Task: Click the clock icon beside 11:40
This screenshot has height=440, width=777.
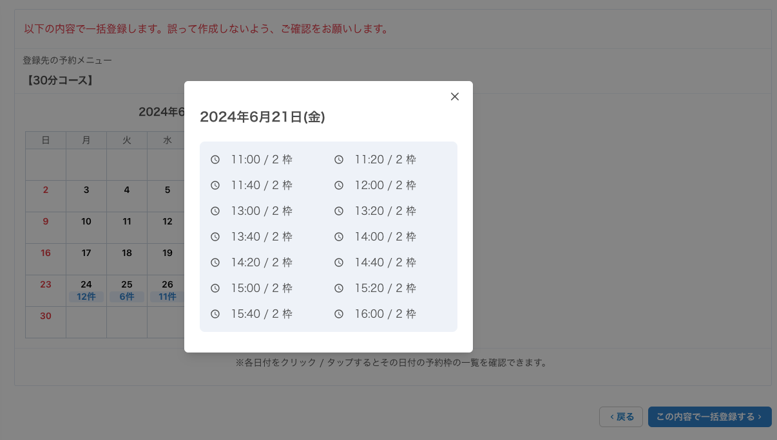Action: coord(215,185)
